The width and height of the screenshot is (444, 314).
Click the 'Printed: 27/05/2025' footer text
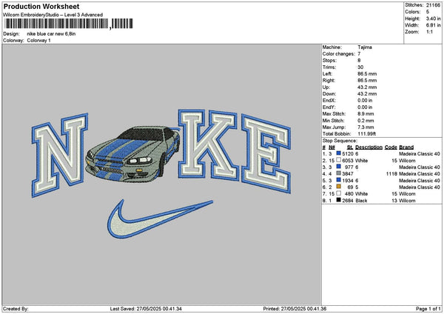coord(295,309)
